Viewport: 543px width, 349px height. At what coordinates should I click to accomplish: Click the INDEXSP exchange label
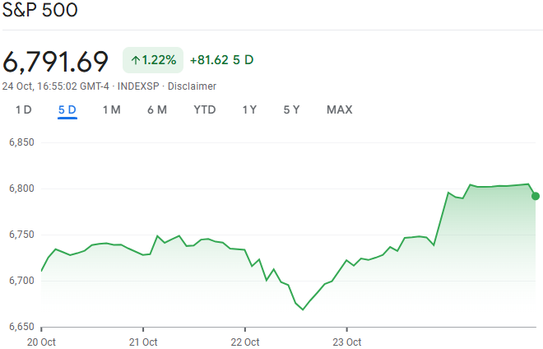tap(138, 86)
